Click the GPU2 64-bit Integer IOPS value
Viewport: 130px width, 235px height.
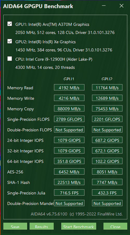click(107, 161)
